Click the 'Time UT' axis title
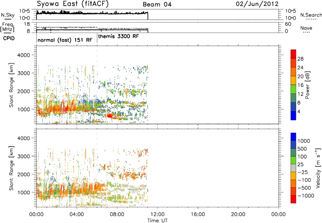 157,220
